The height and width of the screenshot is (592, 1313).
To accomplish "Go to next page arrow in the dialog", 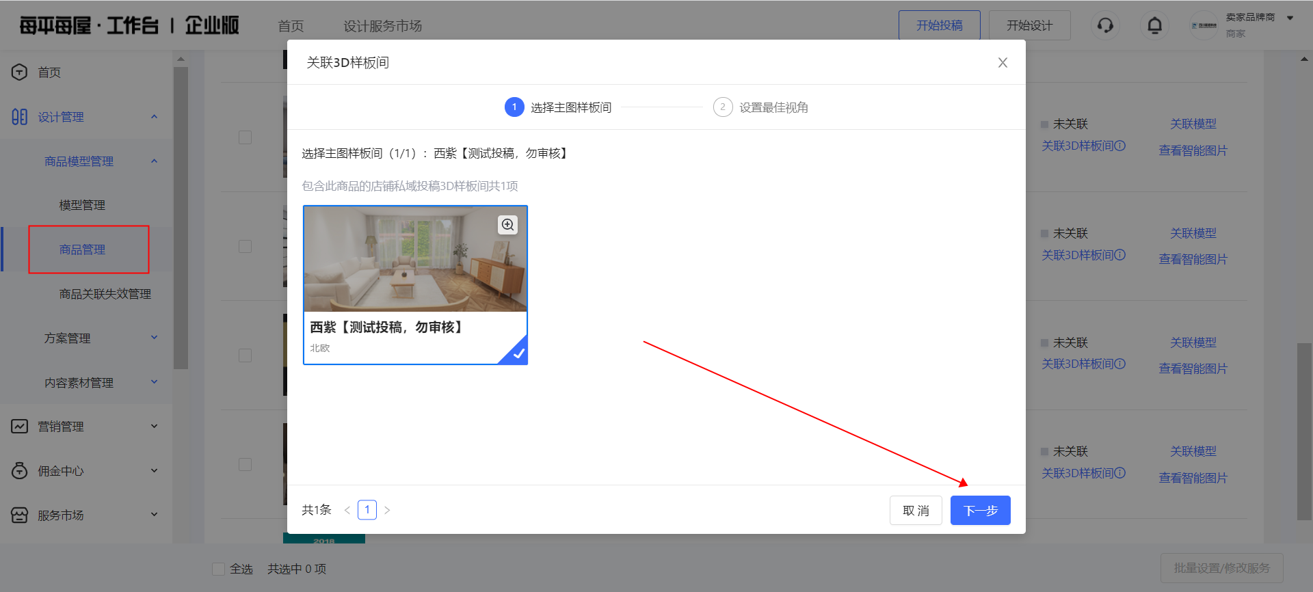I will point(387,510).
